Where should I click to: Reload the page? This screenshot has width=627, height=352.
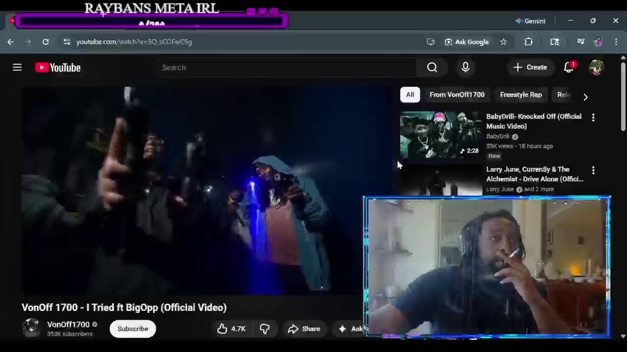click(x=46, y=42)
